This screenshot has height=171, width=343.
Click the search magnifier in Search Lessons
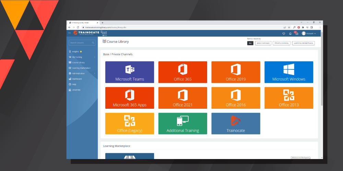(93, 43)
